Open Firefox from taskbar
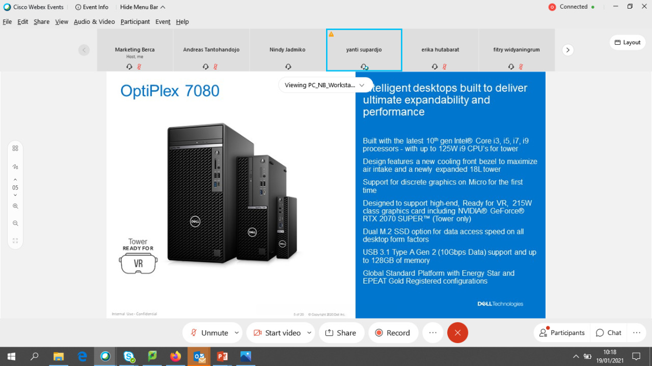The width and height of the screenshot is (652, 366). tap(176, 356)
